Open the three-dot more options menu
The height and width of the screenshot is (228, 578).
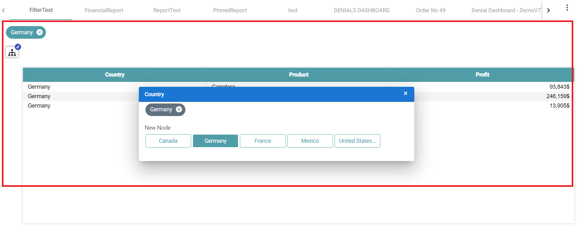click(567, 8)
